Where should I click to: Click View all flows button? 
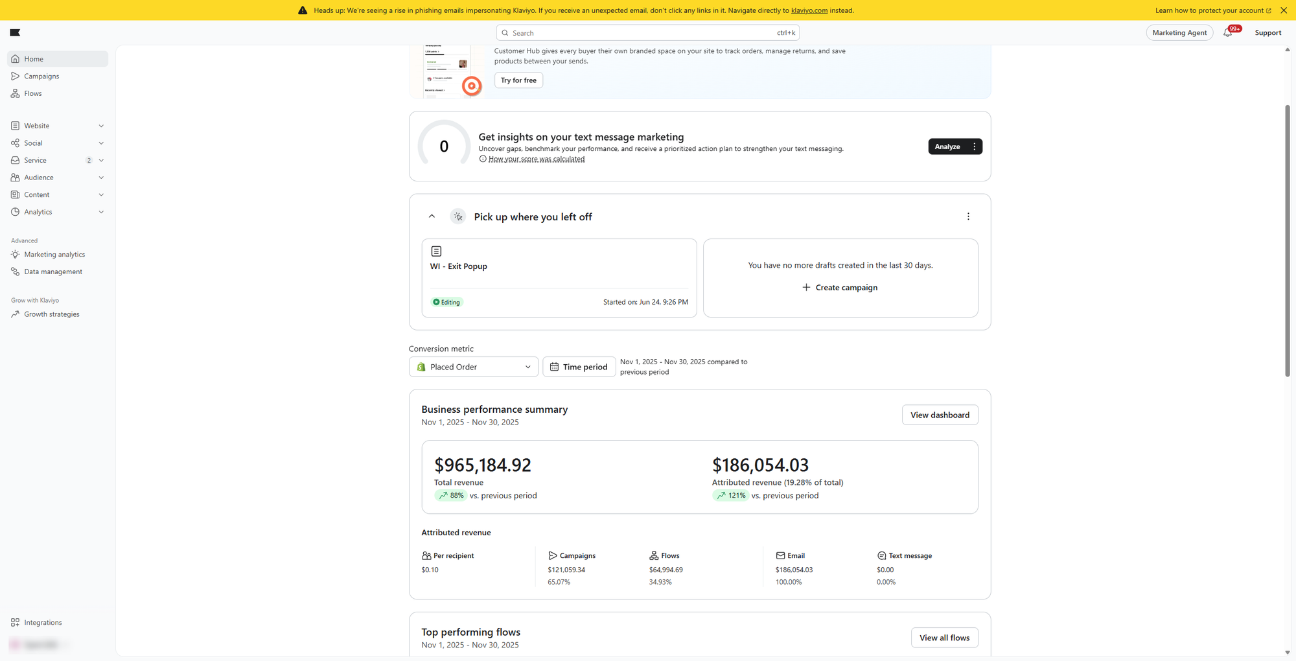(944, 638)
